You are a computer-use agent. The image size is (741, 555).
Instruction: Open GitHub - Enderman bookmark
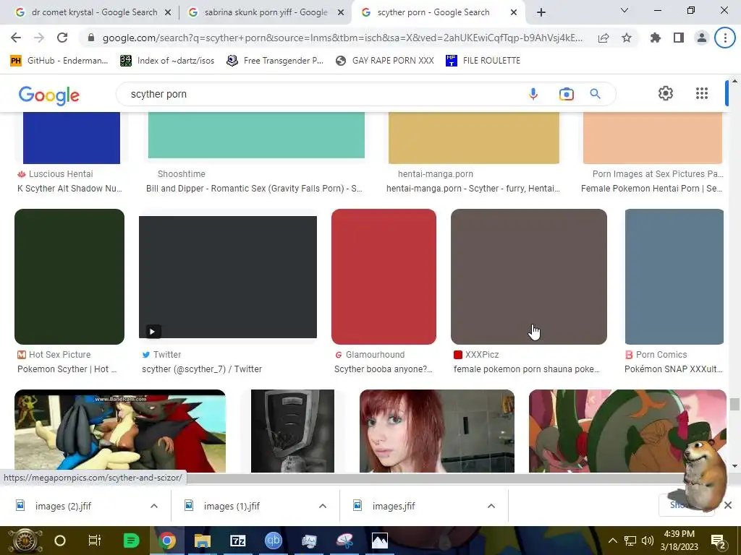tap(59, 61)
